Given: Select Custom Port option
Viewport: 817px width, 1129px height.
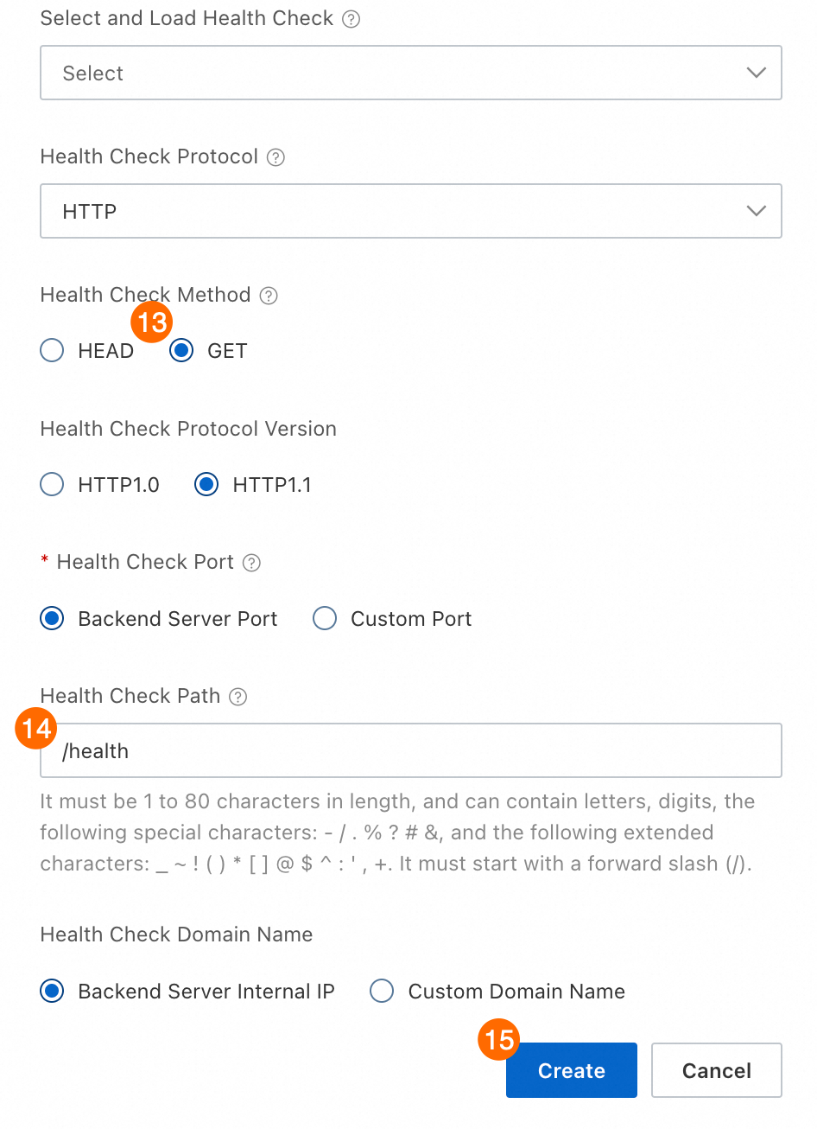Looking at the screenshot, I should click(x=325, y=619).
